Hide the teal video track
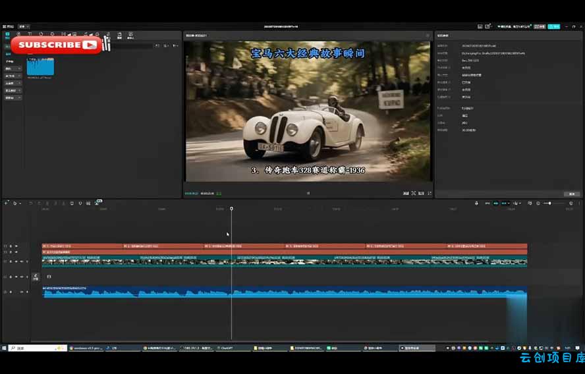This screenshot has height=374, width=585. [x=16, y=261]
